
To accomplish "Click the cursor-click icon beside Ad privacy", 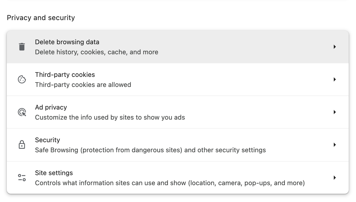I will pyautogui.click(x=22, y=112).
